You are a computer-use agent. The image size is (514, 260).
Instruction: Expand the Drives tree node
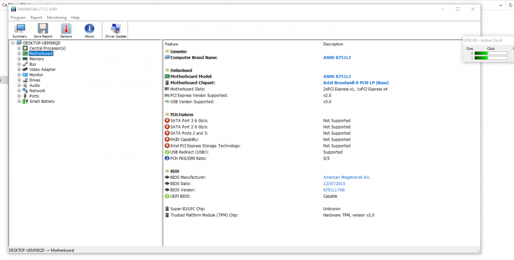pos(19,80)
